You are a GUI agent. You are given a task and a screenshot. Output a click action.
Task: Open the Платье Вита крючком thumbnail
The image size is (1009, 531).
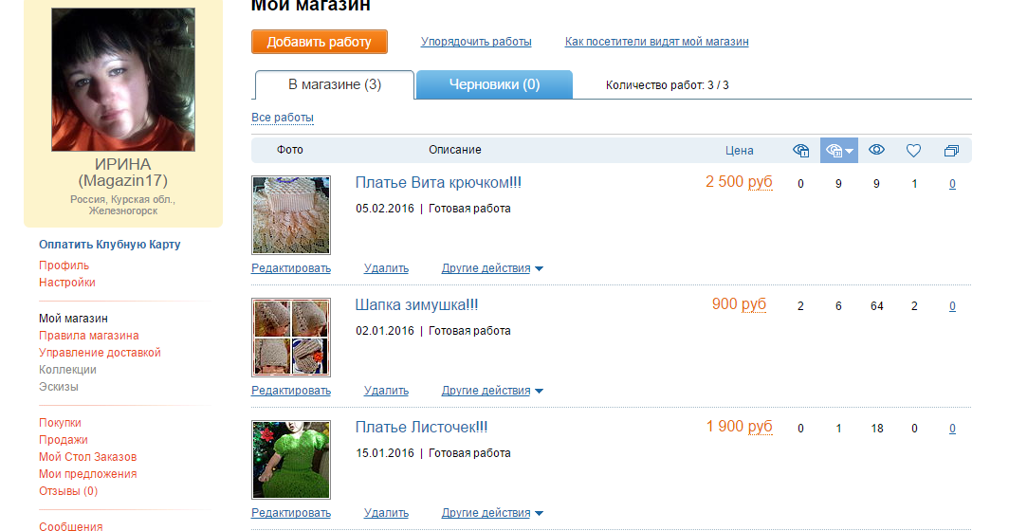tap(291, 215)
